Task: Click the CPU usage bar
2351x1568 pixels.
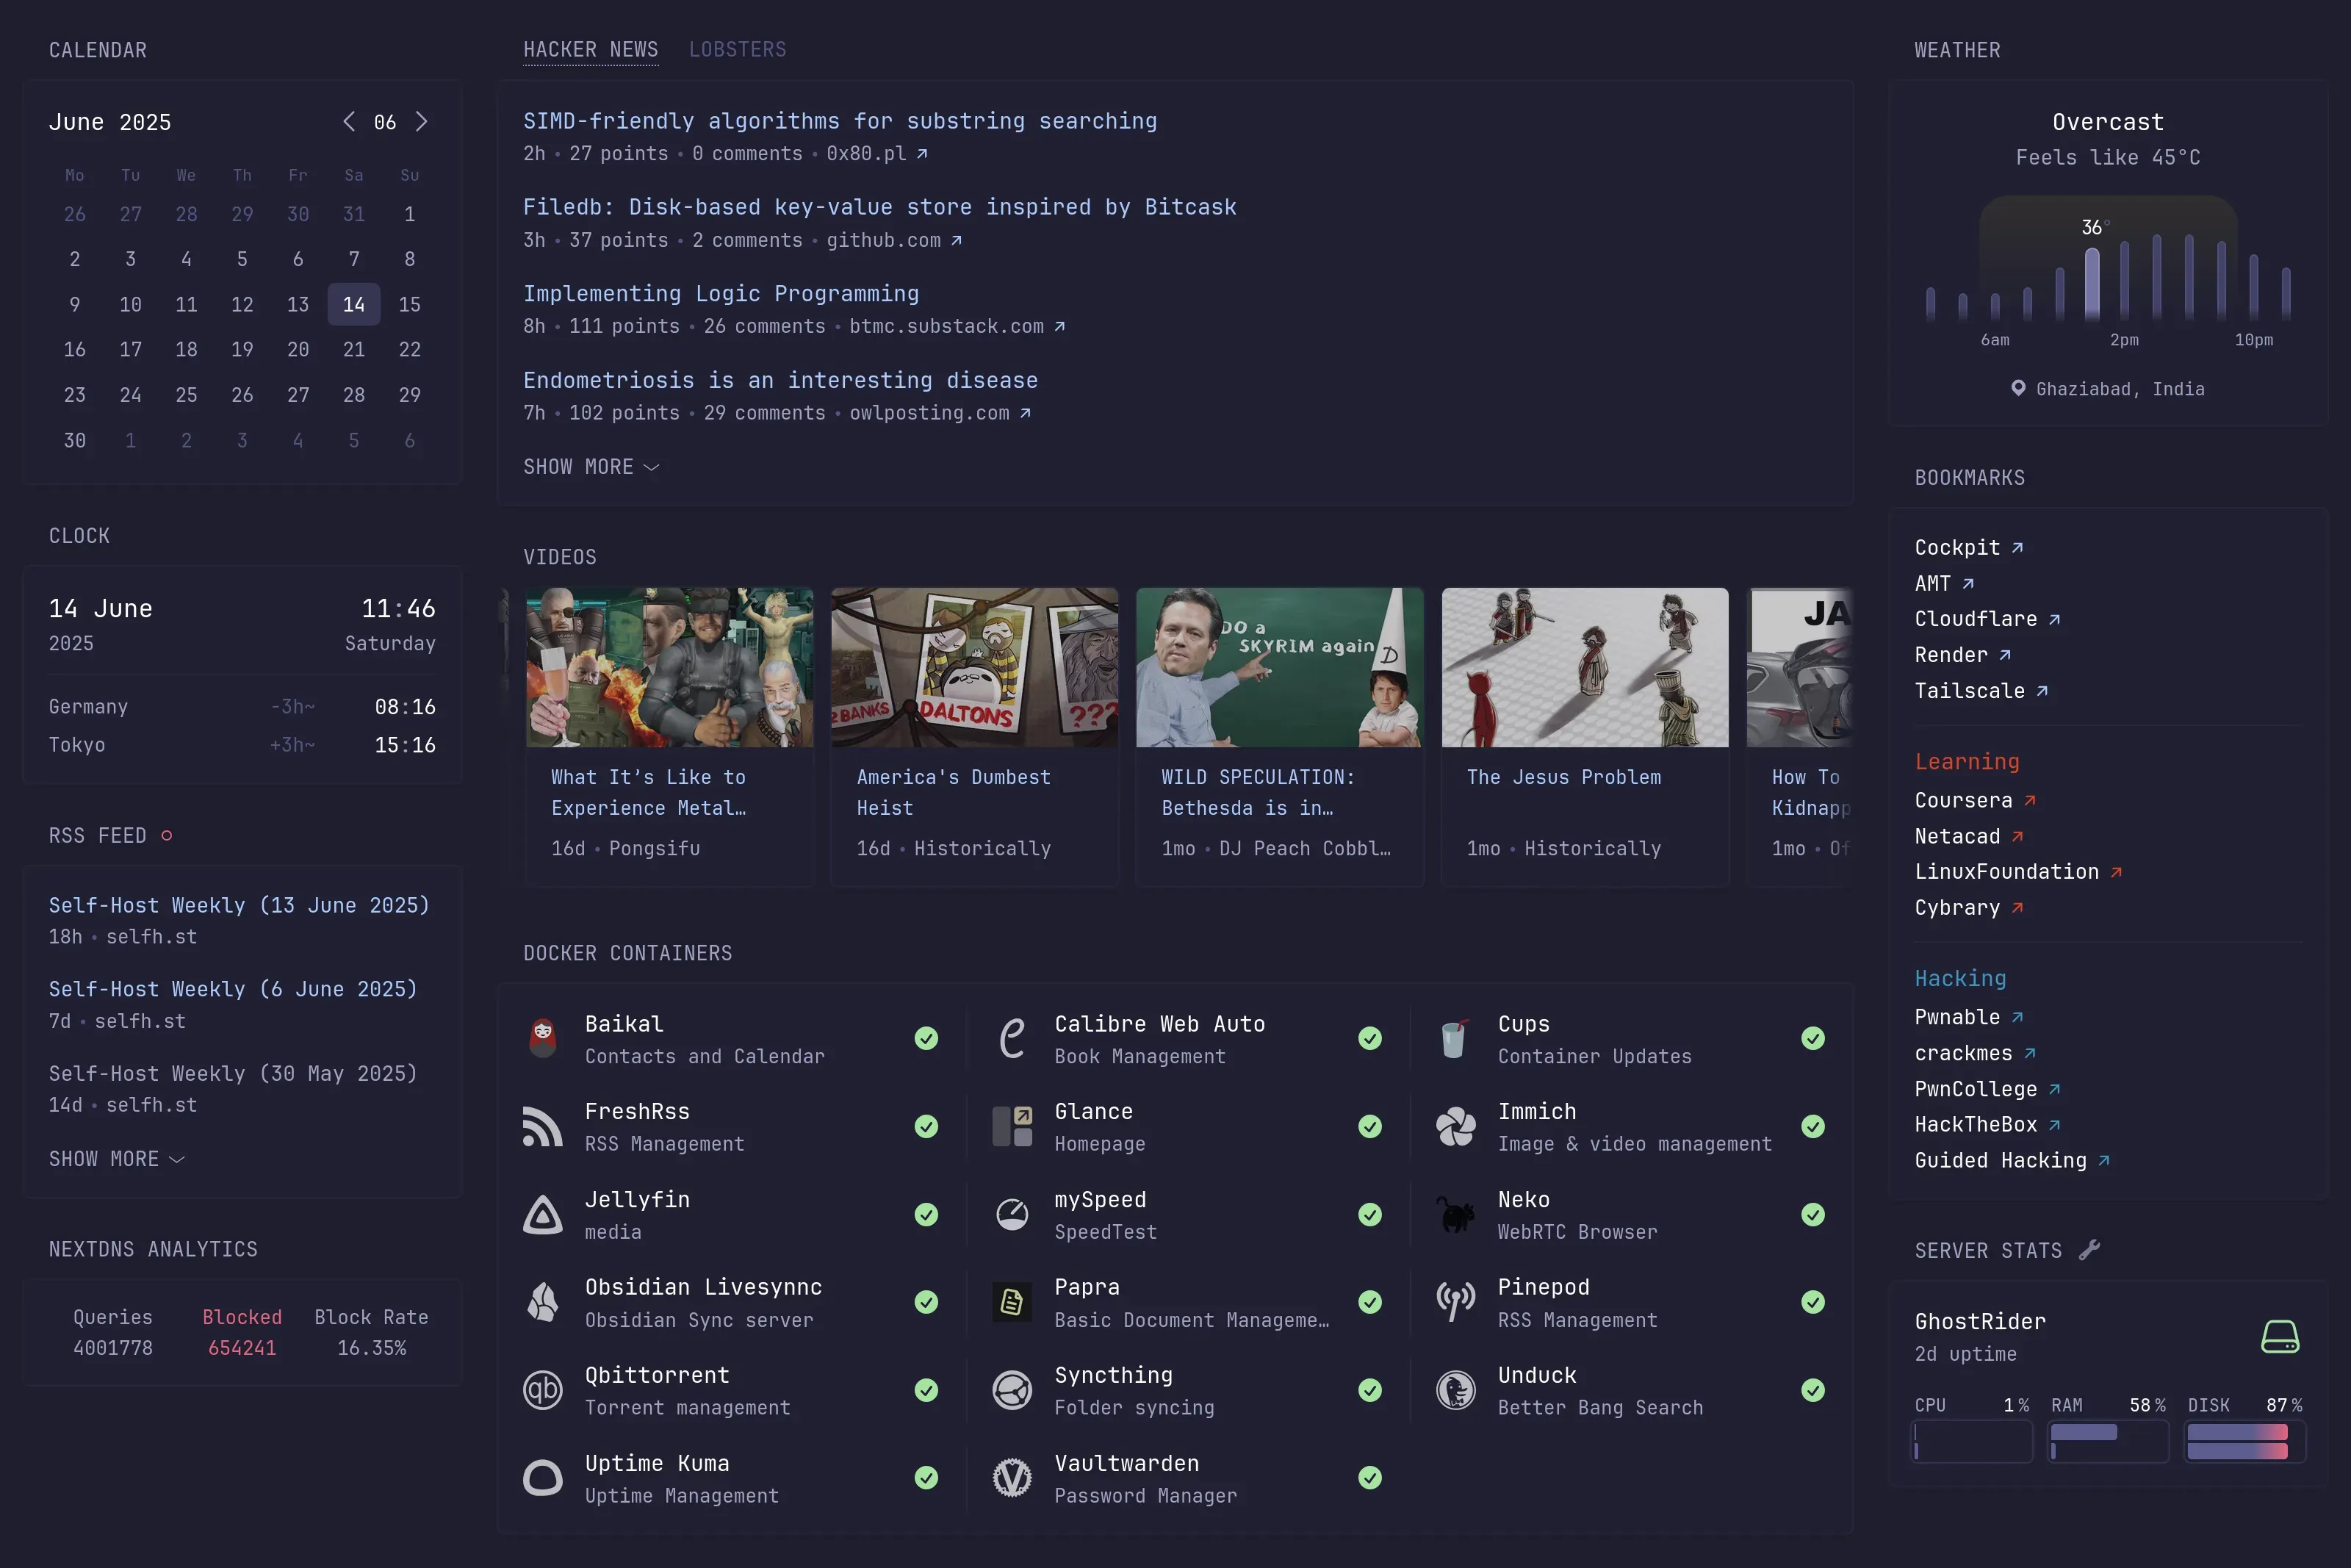Action: point(1972,1442)
